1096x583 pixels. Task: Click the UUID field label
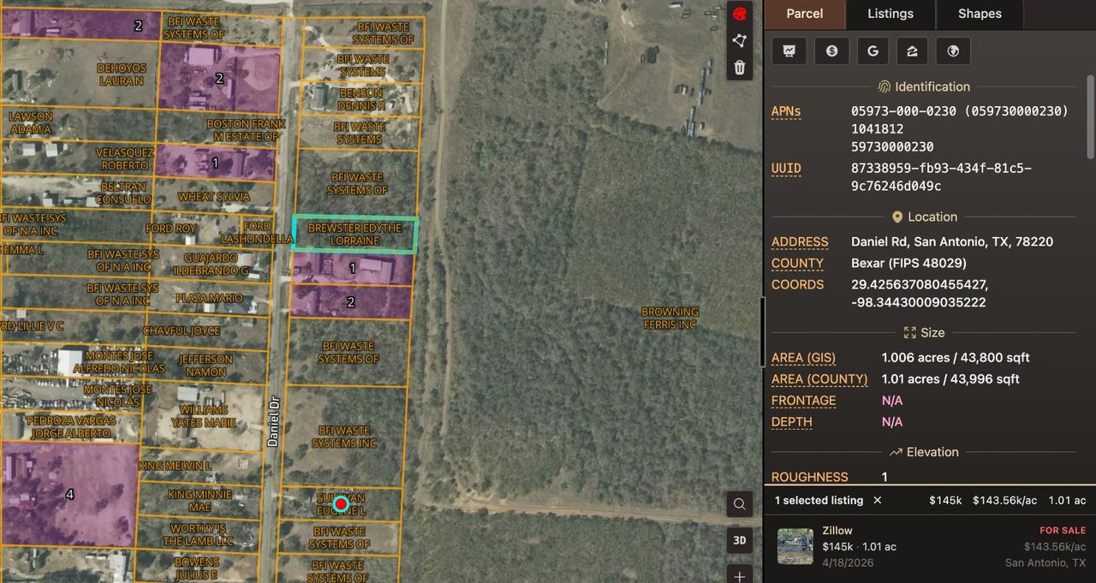(786, 169)
